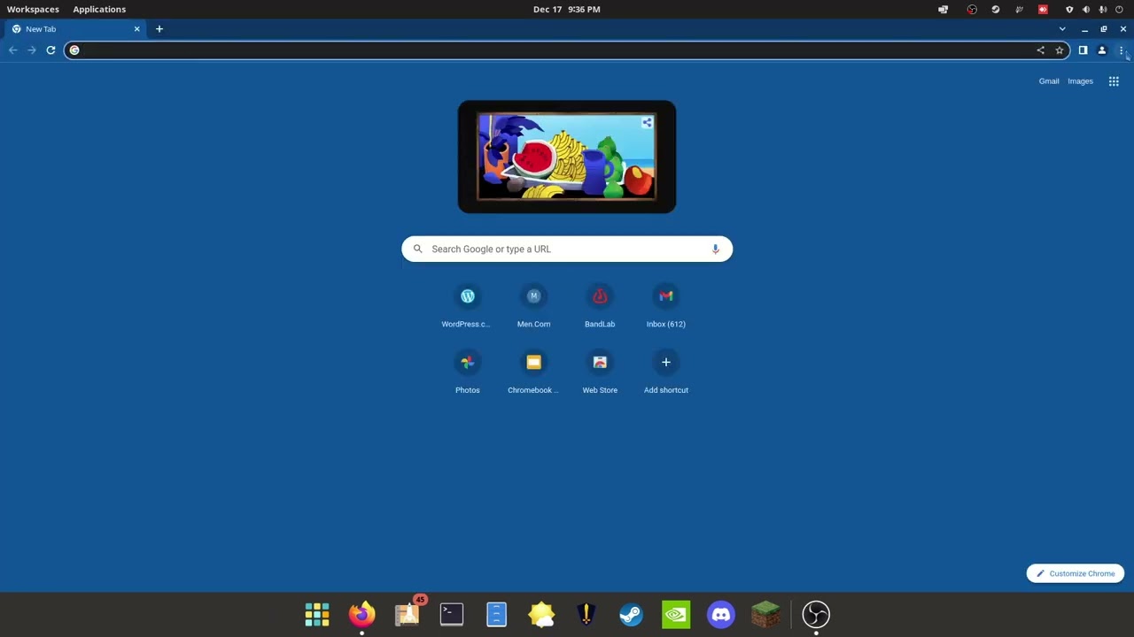Viewport: 1134px width, 637px height.
Task: Open the Gmail Inbox (612) shortcut
Action: click(x=666, y=306)
